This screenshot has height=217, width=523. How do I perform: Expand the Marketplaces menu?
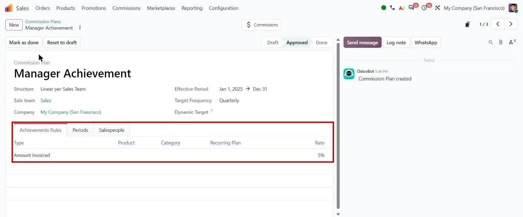pos(161,8)
